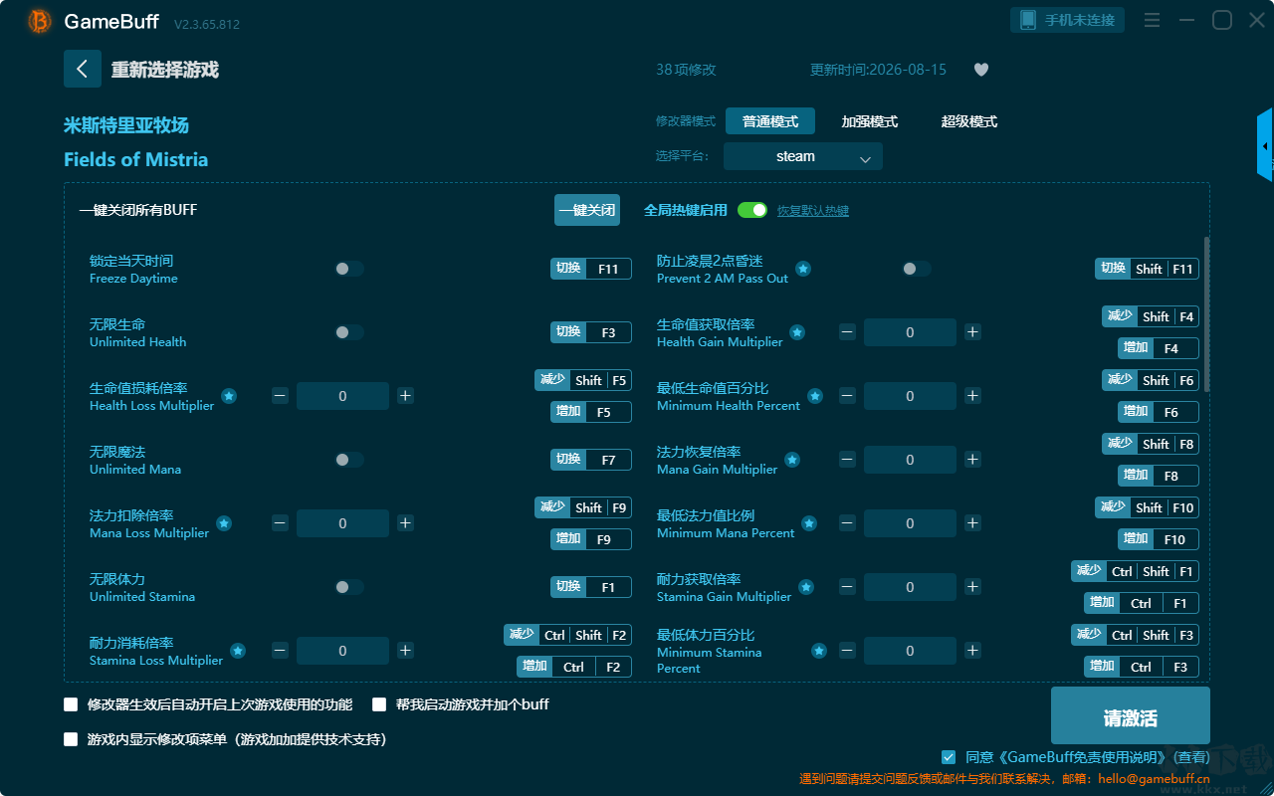Image resolution: width=1274 pixels, height=796 pixels.
Task: Increase Minimum Stamina Percent with plus
Action: [972, 651]
